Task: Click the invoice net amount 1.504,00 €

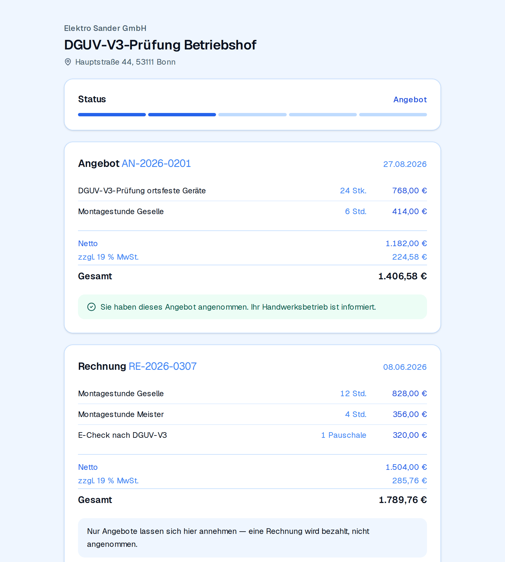Action: [x=406, y=467]
